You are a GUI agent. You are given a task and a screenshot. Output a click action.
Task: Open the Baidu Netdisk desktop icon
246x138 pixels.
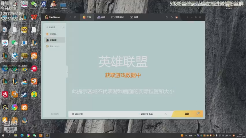[x=5, y=44]
